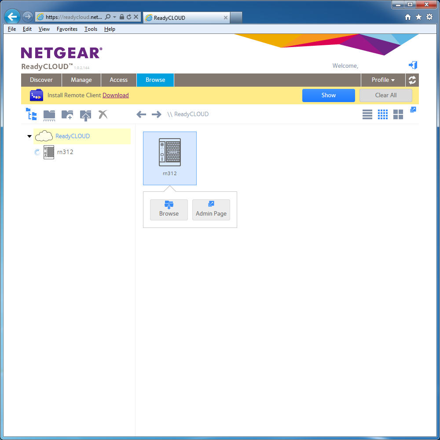Create a new folder with the plus icon

pyautogui.click(x=67, y=114)
